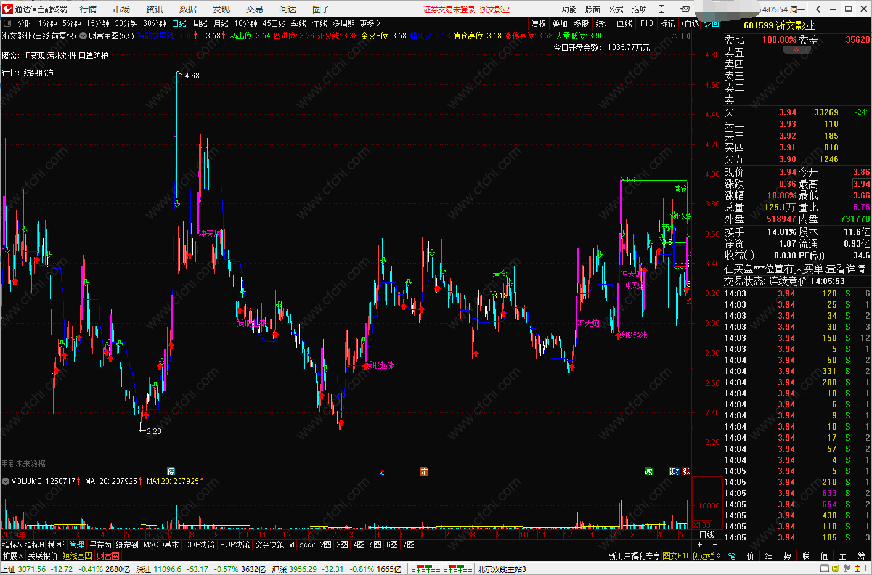Open the 功能 menu
This screenshot has height=575, width=872.
pos(569,9)
